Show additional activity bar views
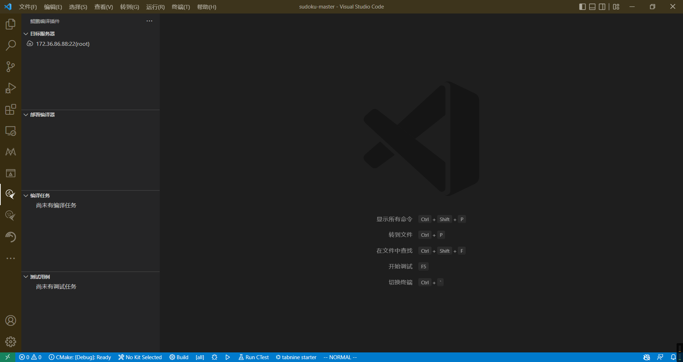 click(x=11, y=258)
